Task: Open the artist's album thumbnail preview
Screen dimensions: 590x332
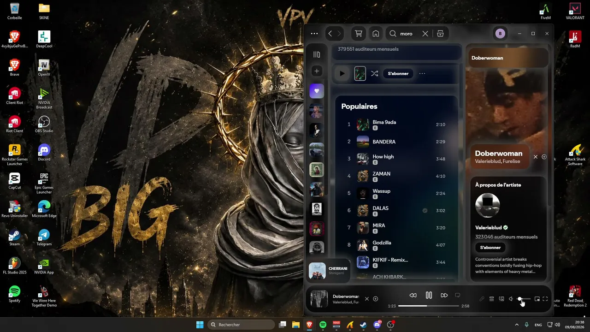Action: 360,73
